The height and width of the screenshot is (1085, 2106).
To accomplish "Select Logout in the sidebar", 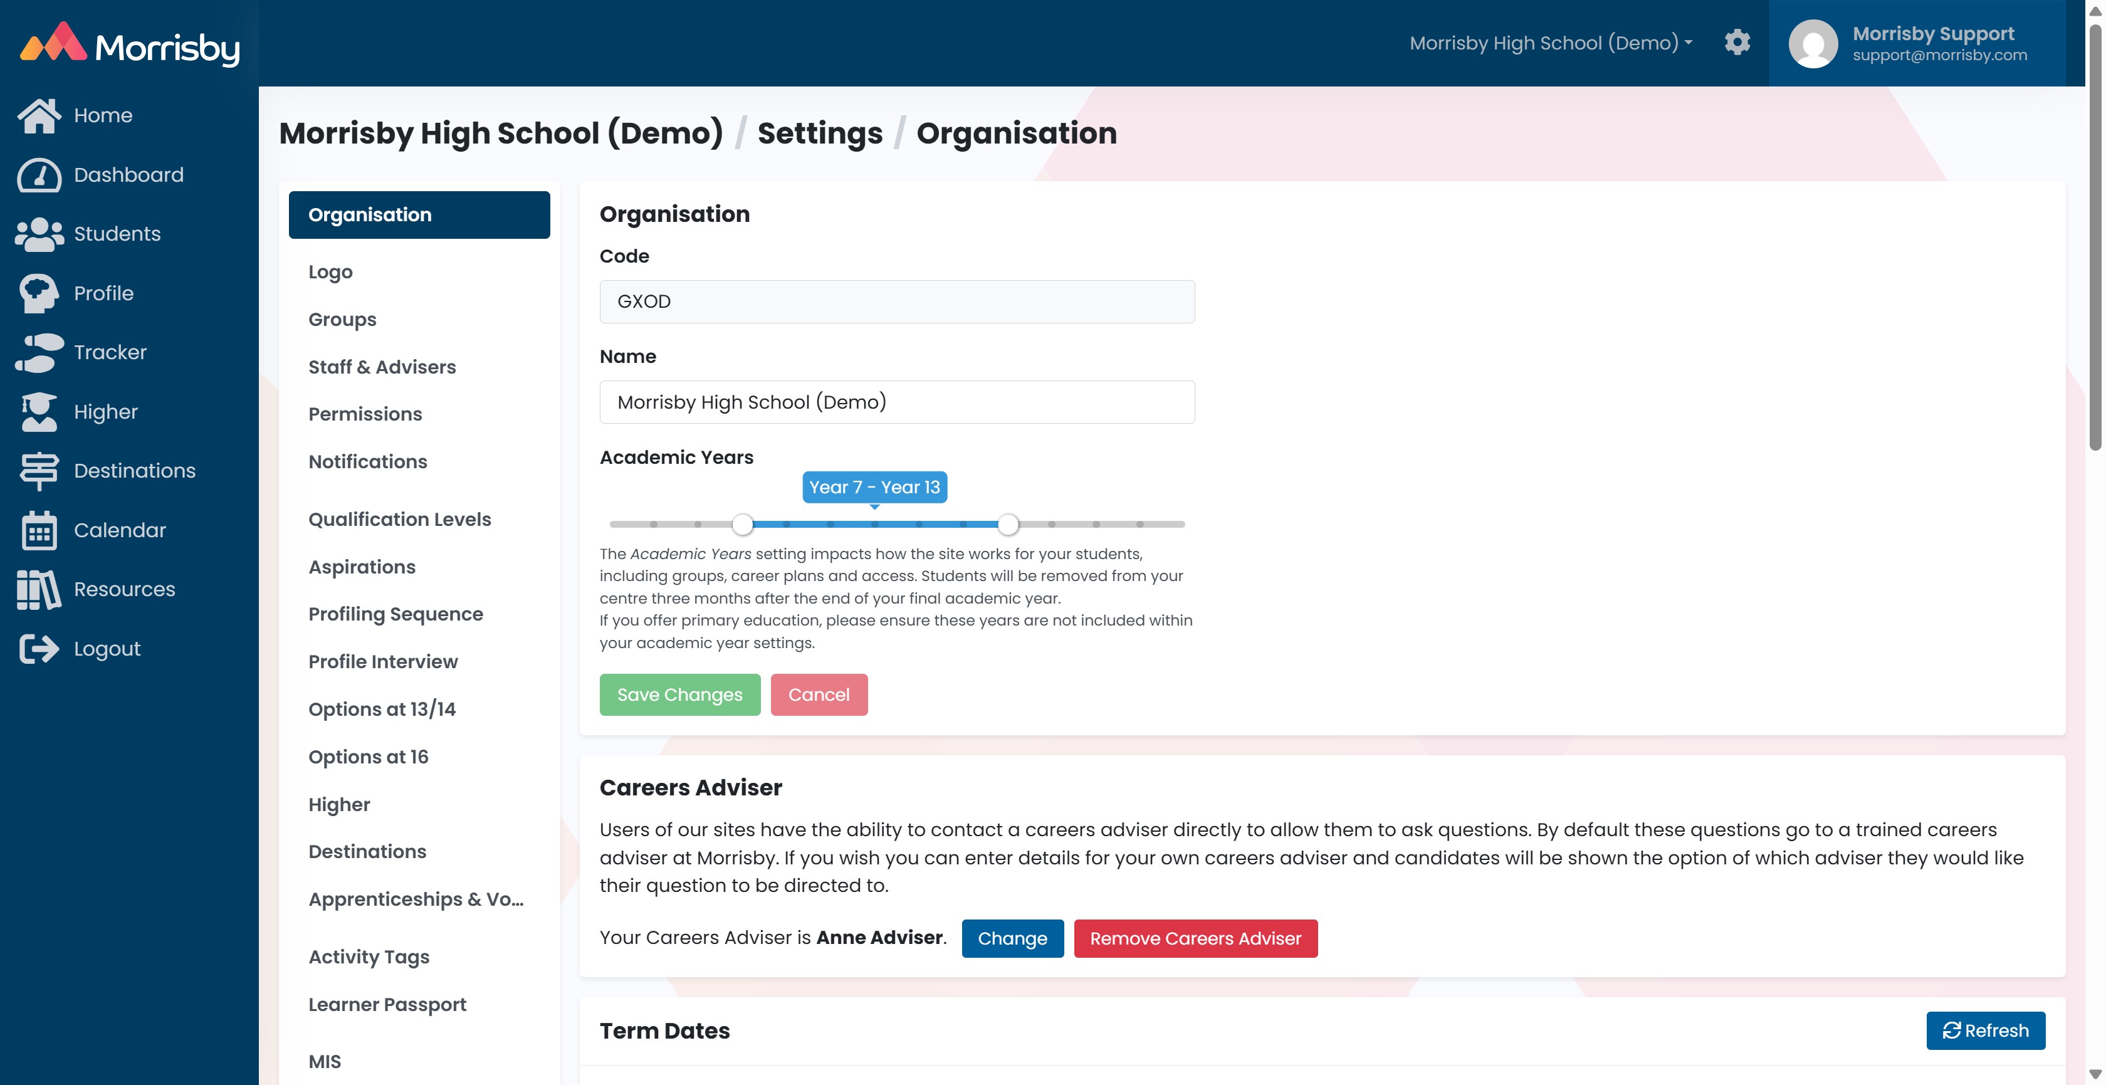I will (x=107, y=648).
